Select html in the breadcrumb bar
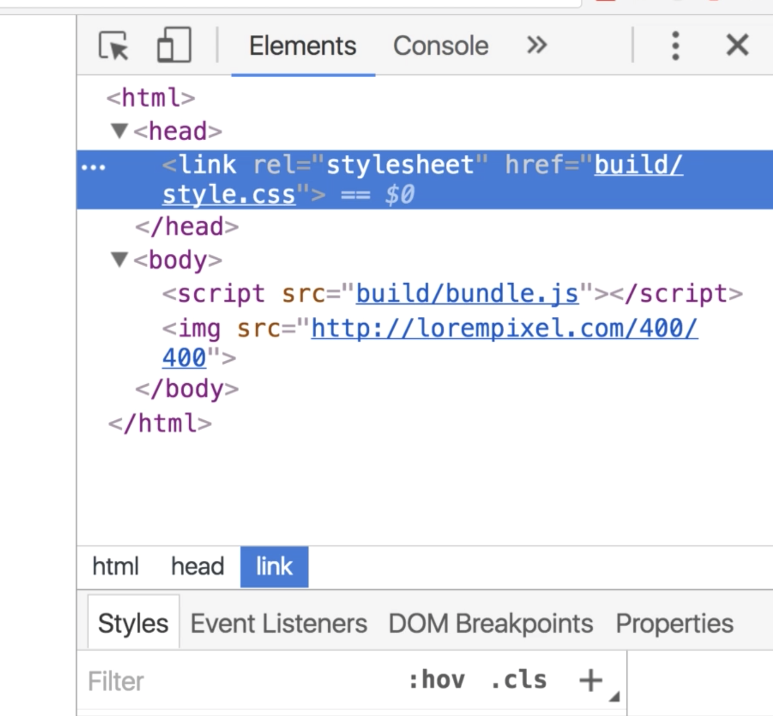The height and width of the screenshot is (716, 773). click(x=115, y=567)
